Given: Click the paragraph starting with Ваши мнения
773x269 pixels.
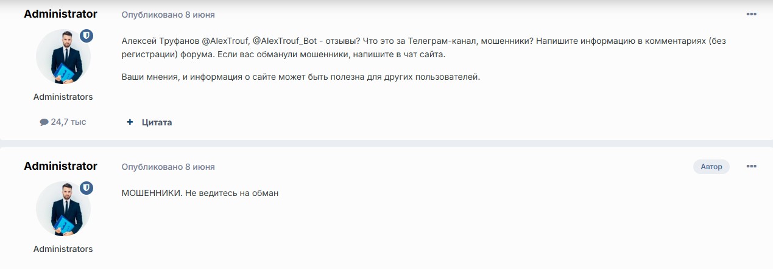Looking at the screenshot, I should [301, 77].
